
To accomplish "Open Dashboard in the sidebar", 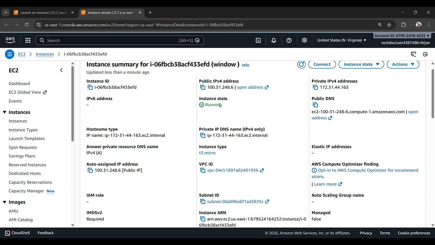I will coord(19,84).
